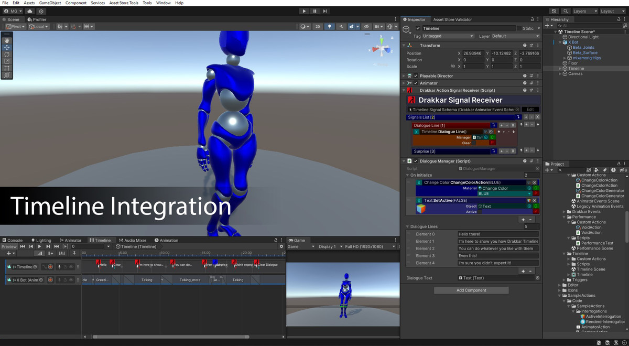
Task: Toggle the Static checkbox in Inspector
Action: coord(519,28)
